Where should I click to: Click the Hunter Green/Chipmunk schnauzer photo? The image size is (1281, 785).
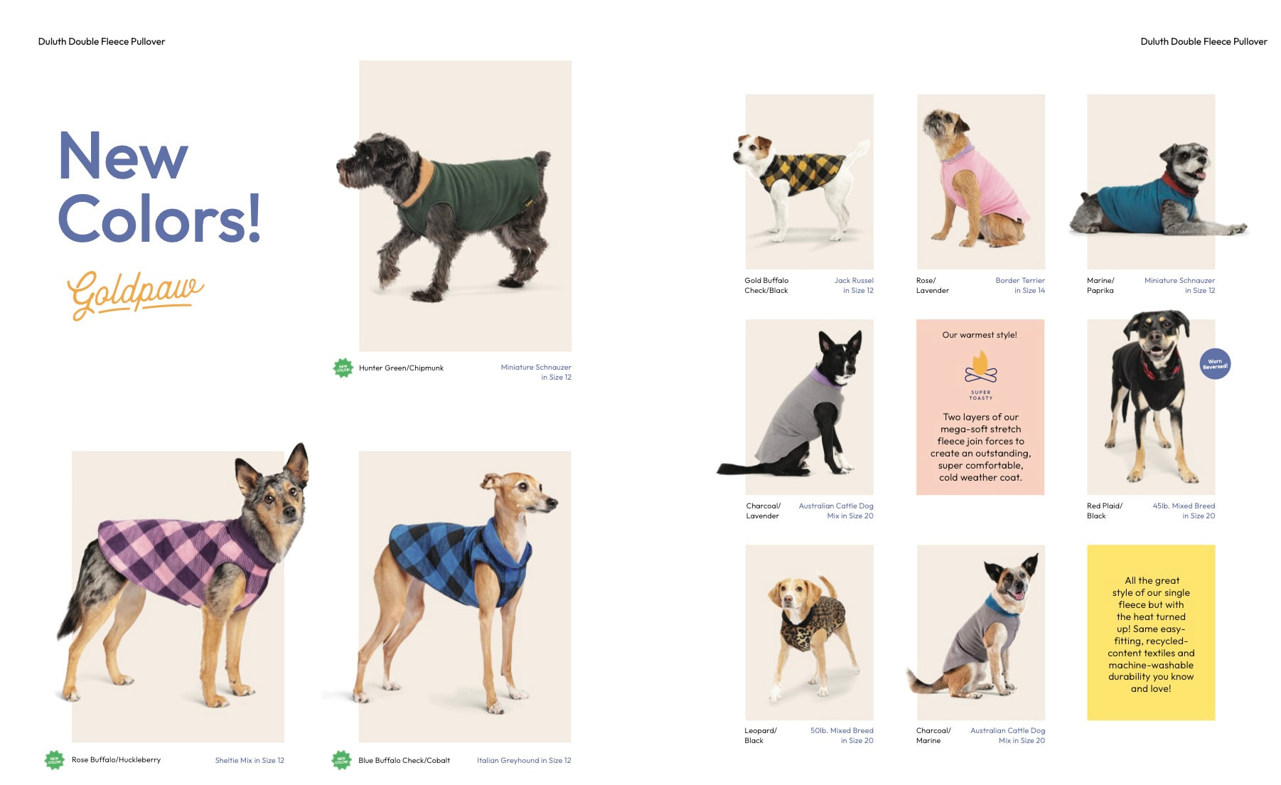tap(465, 205)
